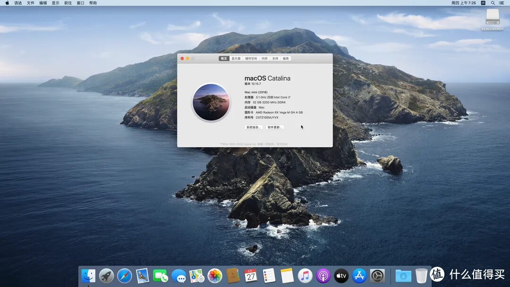
Task: Open Notification Center icon in menu bar
Action: pyautogui.click(x=501, y=3)
